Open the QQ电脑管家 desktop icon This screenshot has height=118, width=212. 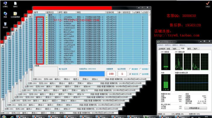(x=15, y=14)
